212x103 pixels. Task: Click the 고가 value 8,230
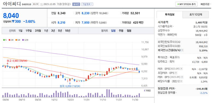(86, 13)
